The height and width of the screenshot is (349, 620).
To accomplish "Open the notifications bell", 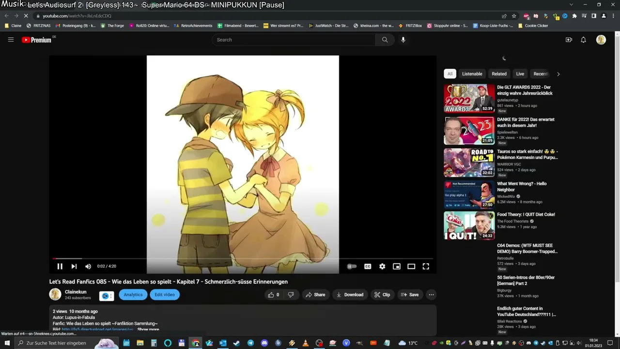I will point(583,40).
